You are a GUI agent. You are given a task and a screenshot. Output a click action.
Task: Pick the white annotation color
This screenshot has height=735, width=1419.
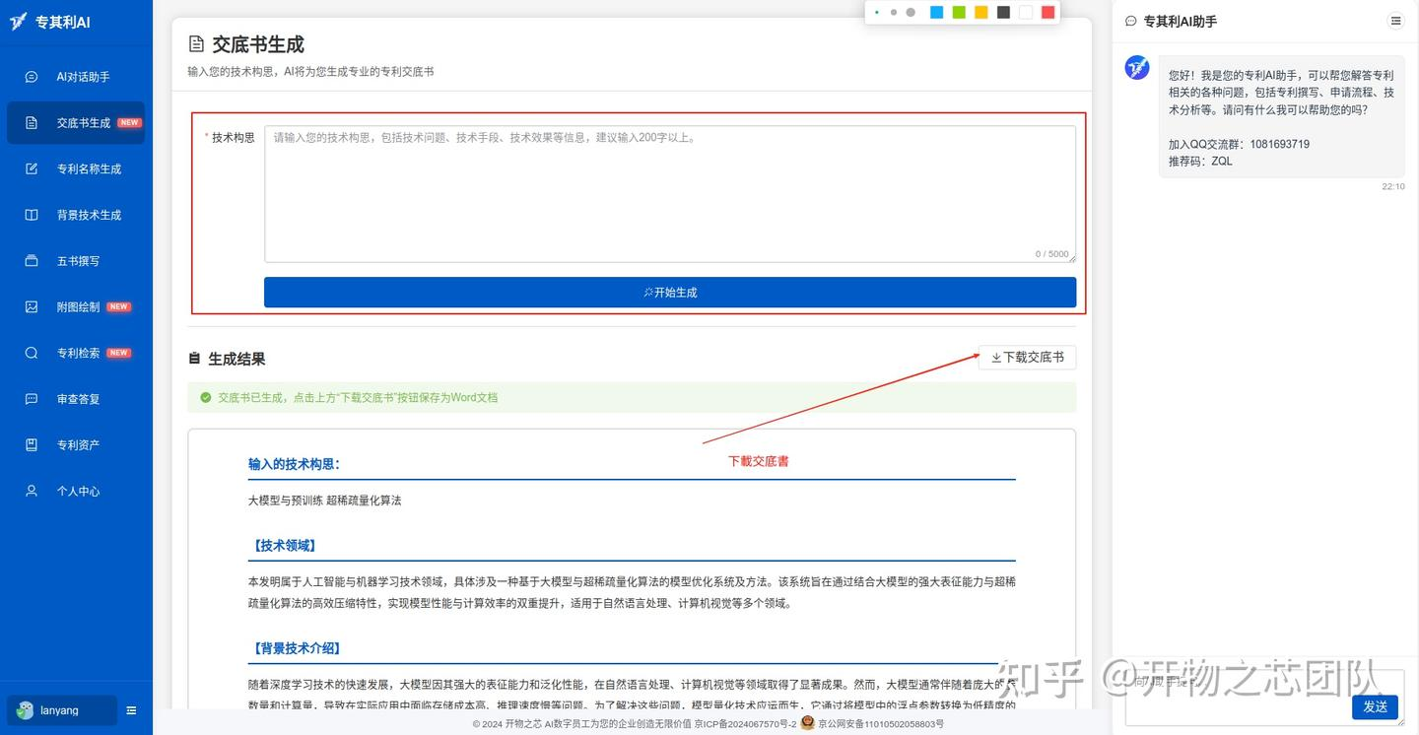pyautogui.click(x=1026, y=13)
